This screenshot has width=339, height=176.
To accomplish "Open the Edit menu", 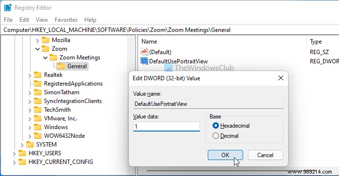I will [24, 20].
